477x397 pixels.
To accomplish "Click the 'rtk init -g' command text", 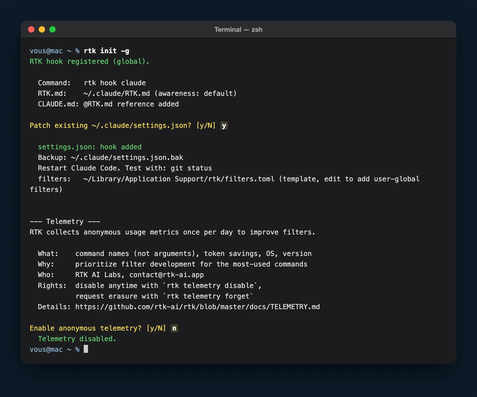I will click(107, 51).
